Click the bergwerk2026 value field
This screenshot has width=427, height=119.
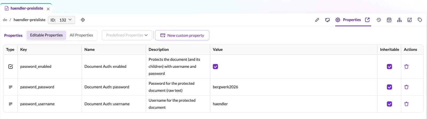(x=294, y=87)
